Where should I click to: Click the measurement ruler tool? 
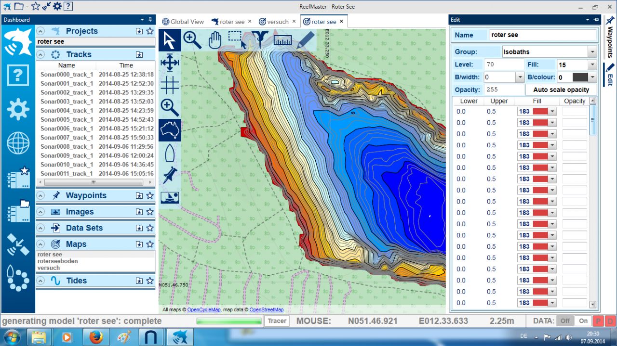282,40
